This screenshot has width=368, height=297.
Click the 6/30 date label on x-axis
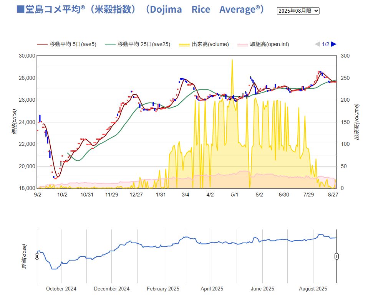click(284, 195)
